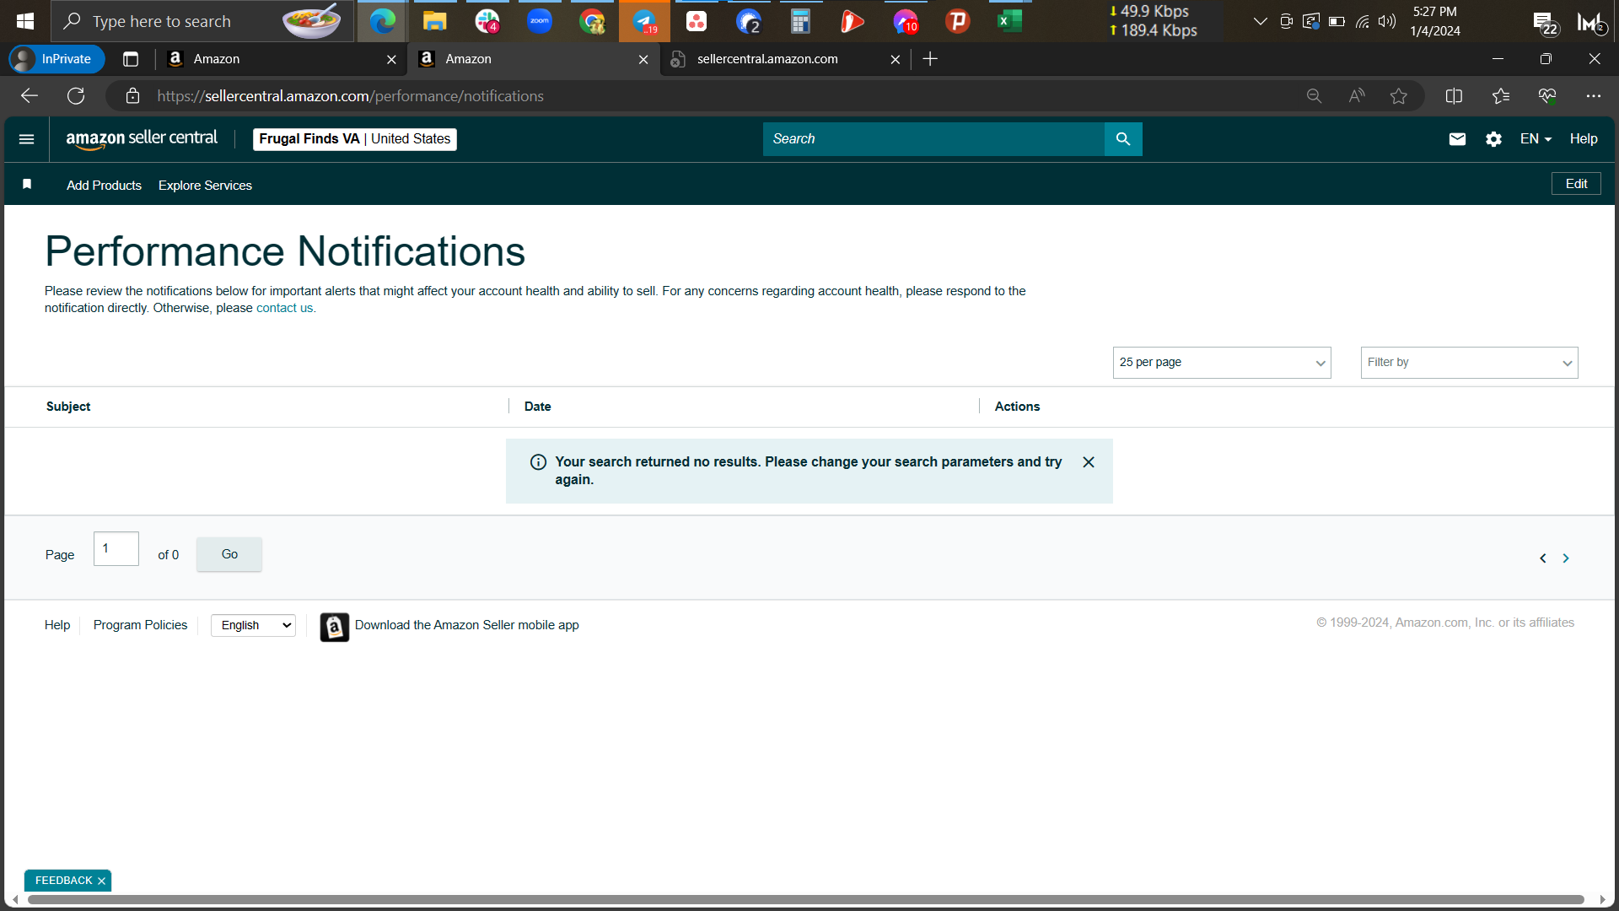Click the search magnifier button
Screen dimensions: 1619x911
(x=1123, y=139)
